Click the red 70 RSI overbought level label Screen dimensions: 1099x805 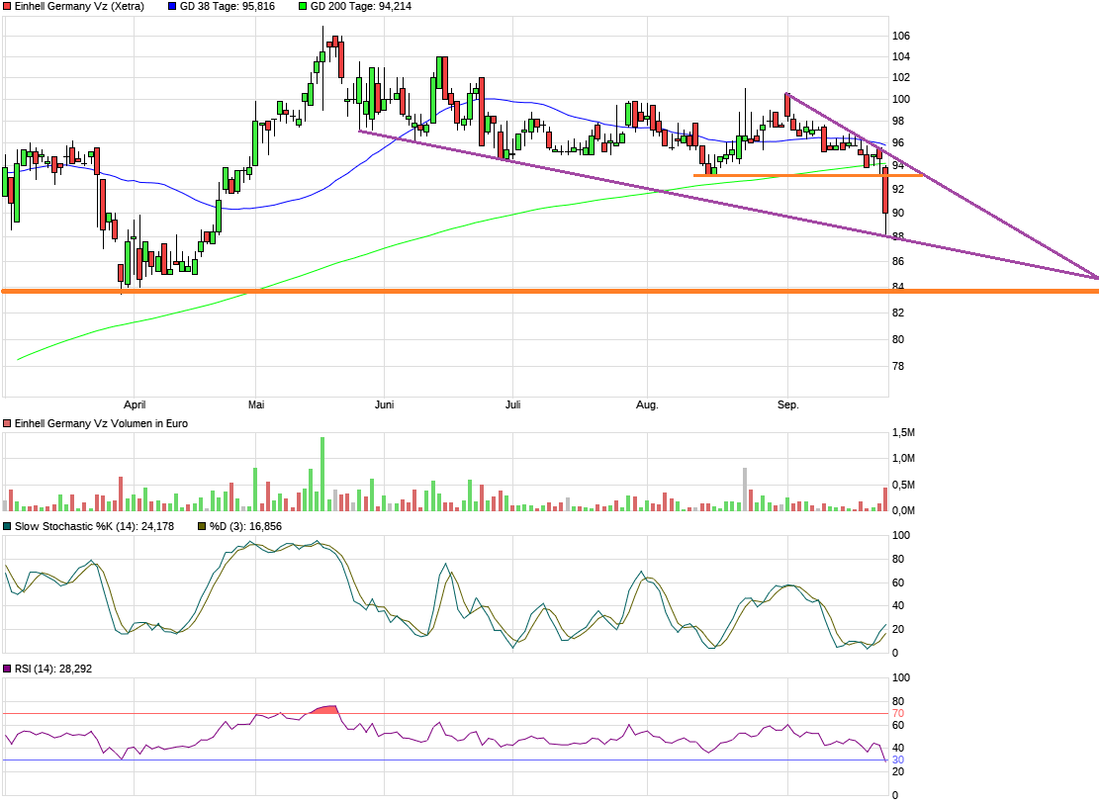click(x=898, y=713)
